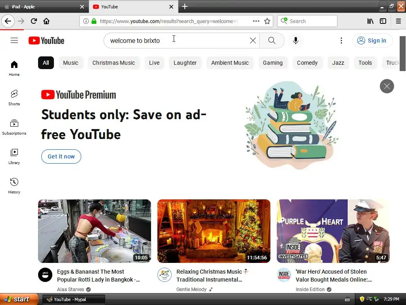Click the Gentle Melody channel name
This screenshot has height=305, width=406.
(192, 290)
